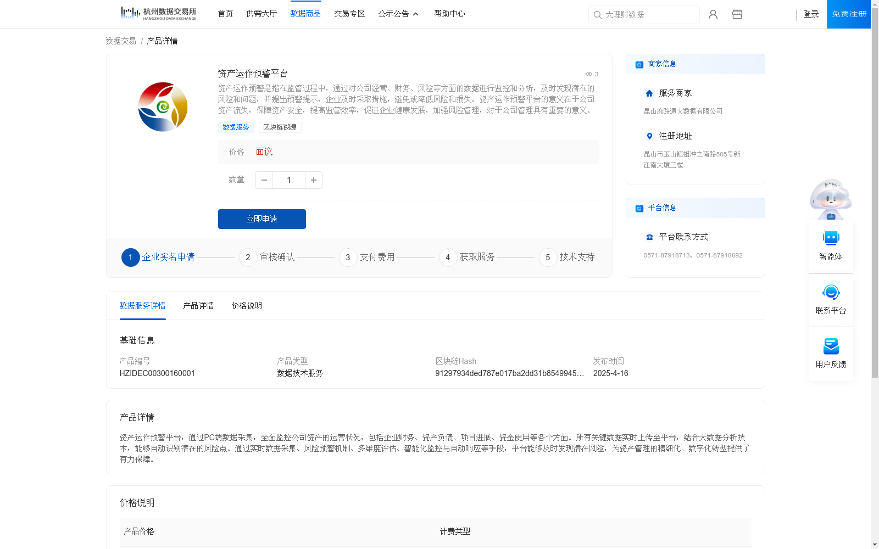
Task: Switch to 价格说明 tab
Action: [247, 306]
